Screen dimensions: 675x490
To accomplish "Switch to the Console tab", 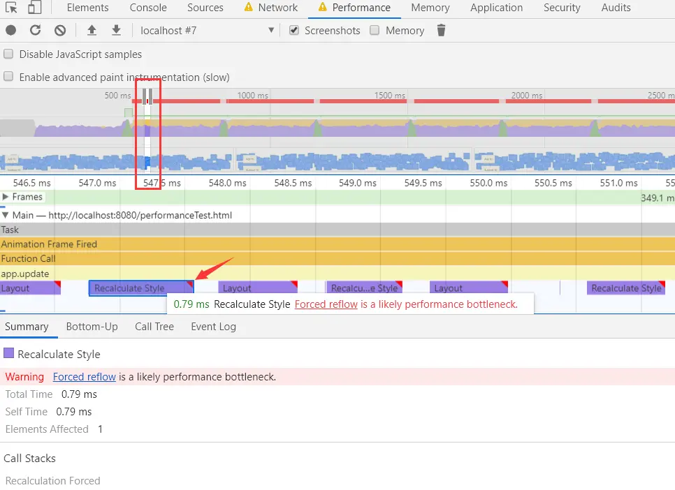I will (x=148, y=7).
